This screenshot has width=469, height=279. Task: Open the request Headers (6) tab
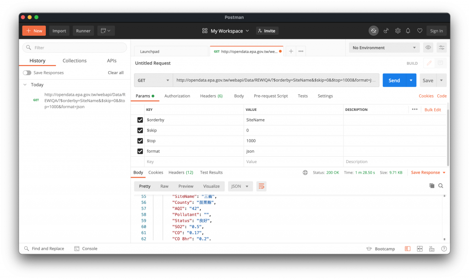point(211,96)
